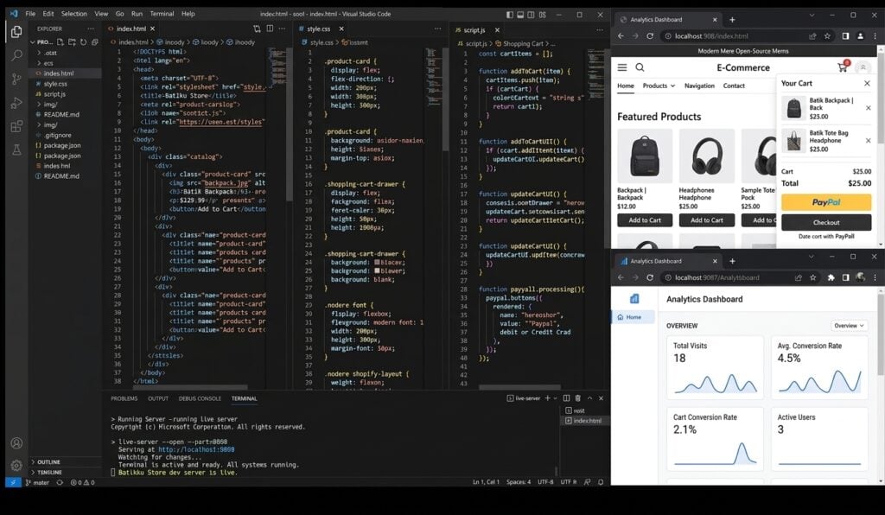This screenshot has width=885, height=515.
Task: Kill the terminal with the trash icon
Action: (x=577, y=398)
